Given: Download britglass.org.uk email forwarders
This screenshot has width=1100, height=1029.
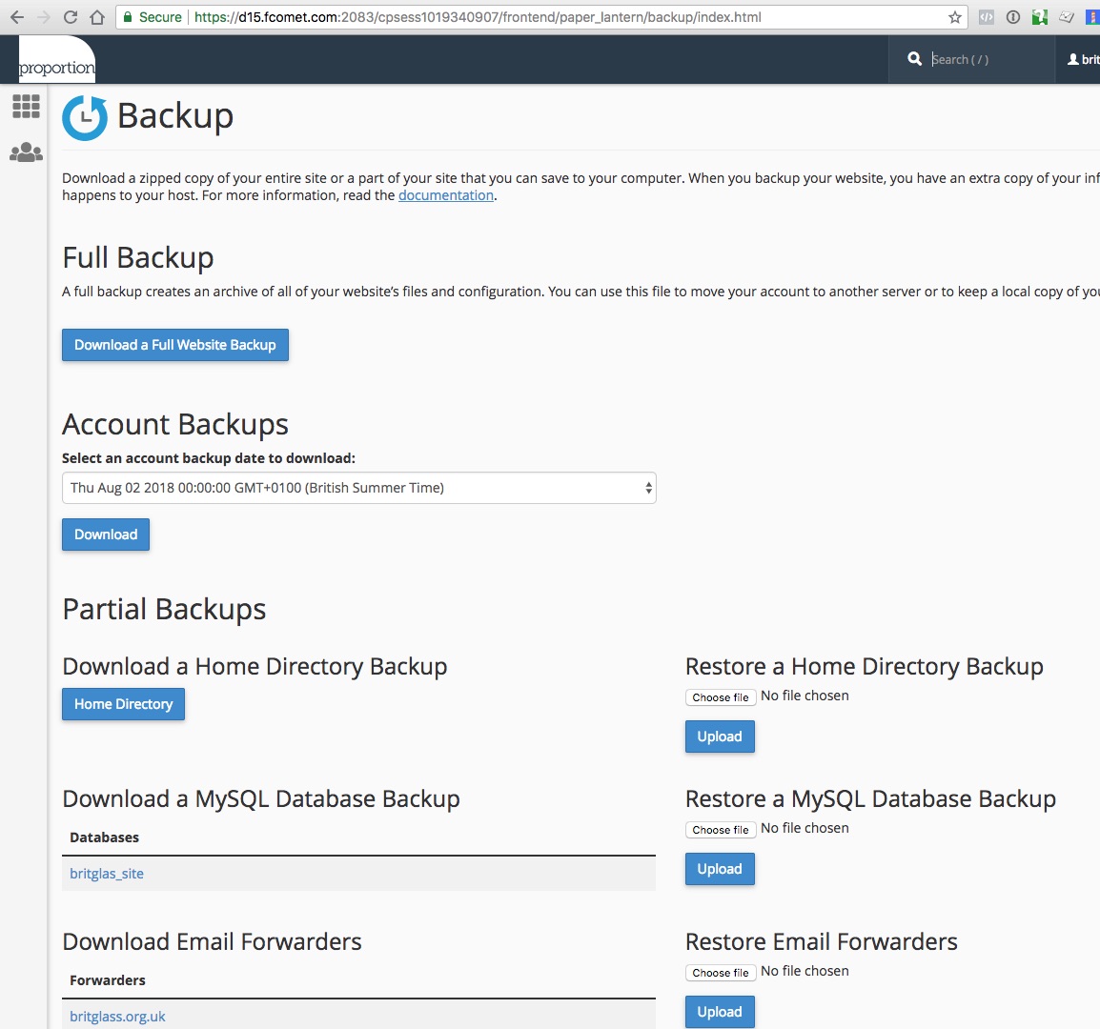Looking at the screenshot, I should 117,1017.
